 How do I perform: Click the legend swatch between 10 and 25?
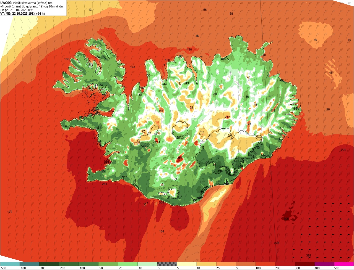[x=206, y=264]
